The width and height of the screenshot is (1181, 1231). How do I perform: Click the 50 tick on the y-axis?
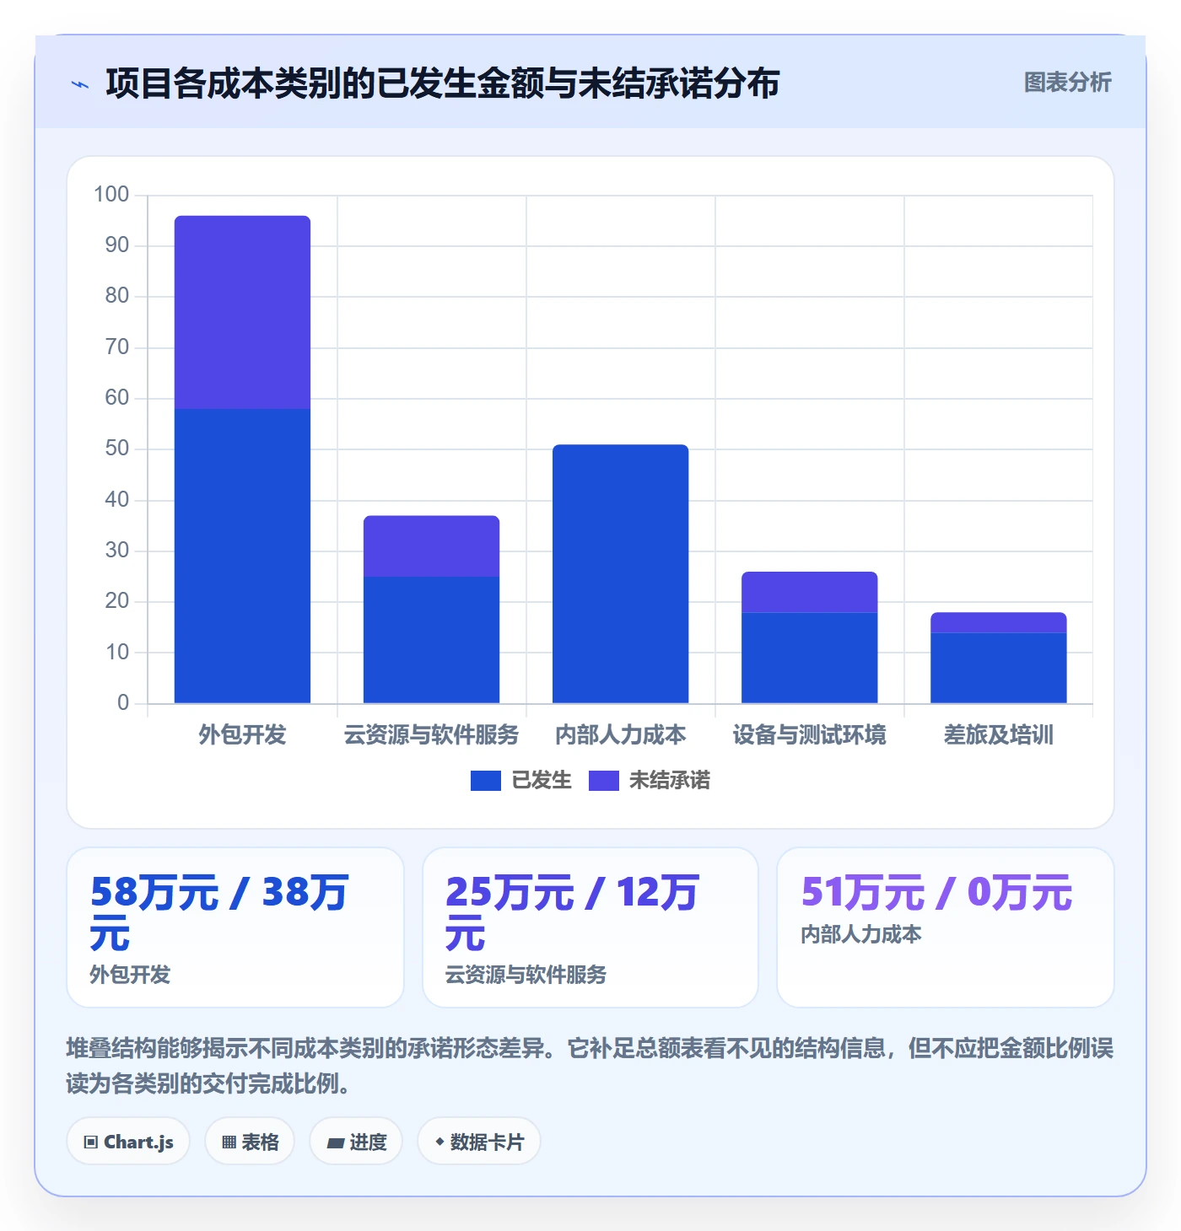tap(117, 449)
